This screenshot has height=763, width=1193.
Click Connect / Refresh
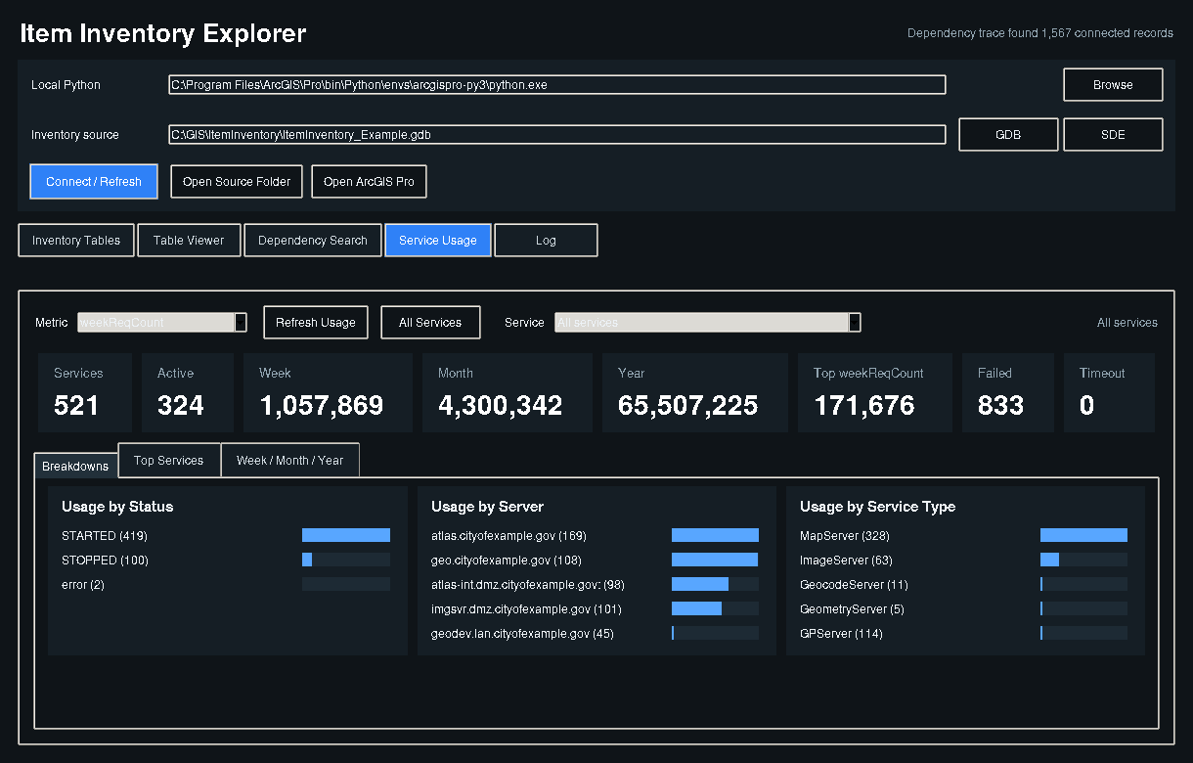94,181
